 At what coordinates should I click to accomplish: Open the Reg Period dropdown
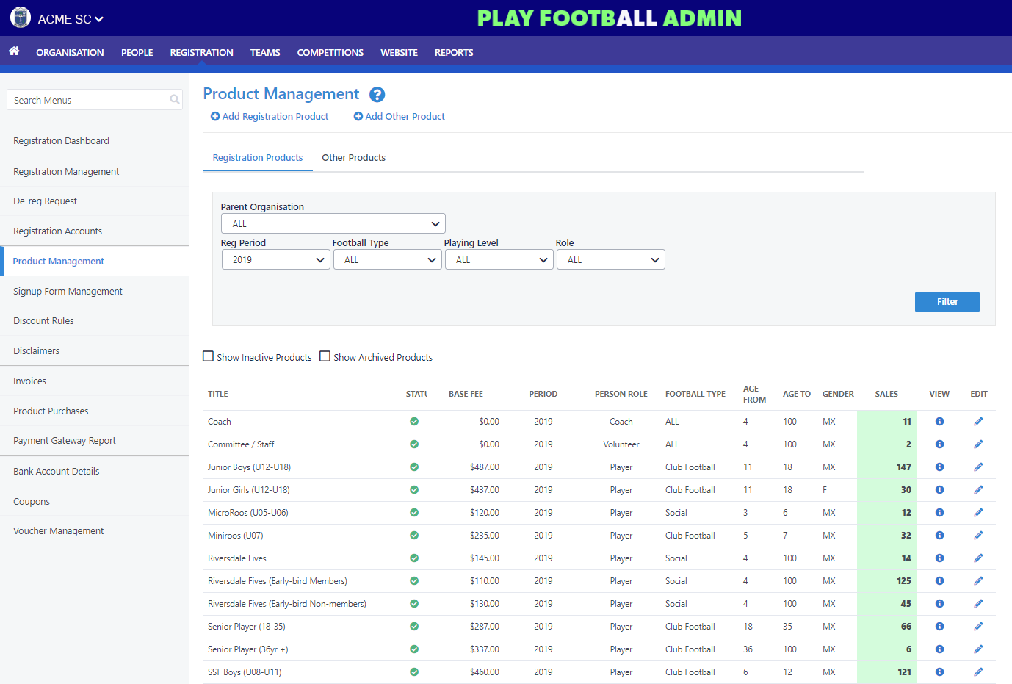point(275,259)
